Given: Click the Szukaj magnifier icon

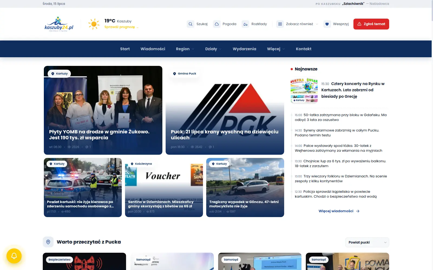Looking at the screenshot, I should [x=191, y=24].
